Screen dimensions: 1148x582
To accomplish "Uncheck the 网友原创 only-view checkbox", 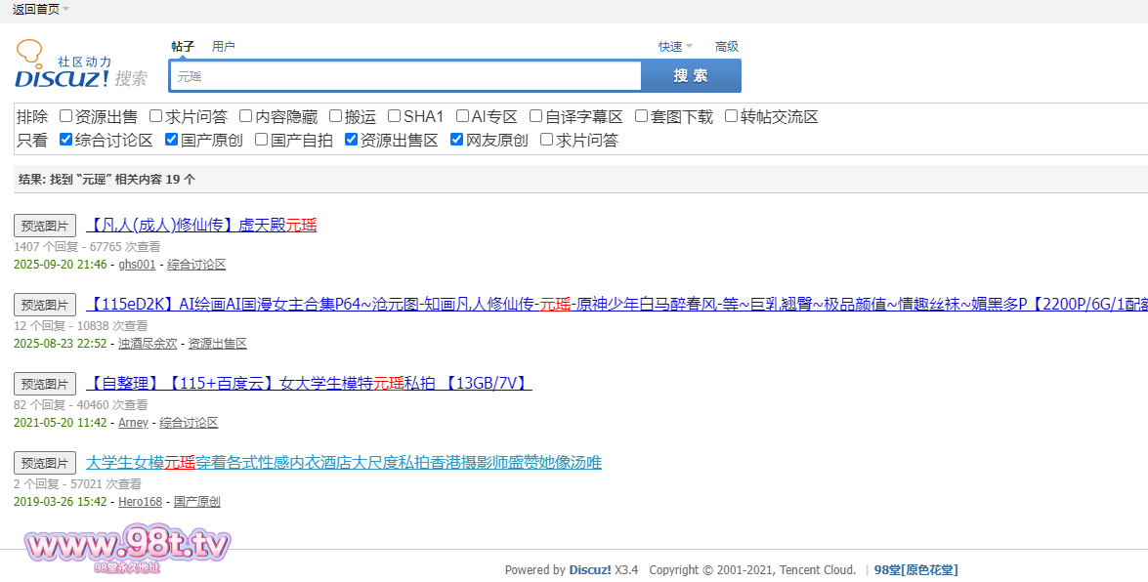I will click(457, 140).
